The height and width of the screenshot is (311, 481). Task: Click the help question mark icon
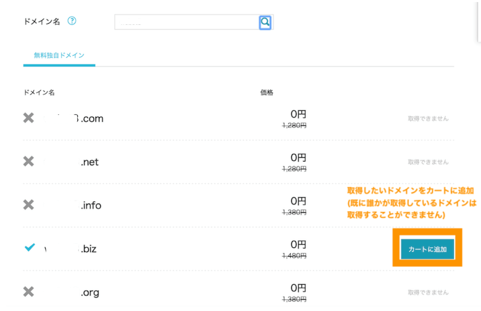pos(72,21)
